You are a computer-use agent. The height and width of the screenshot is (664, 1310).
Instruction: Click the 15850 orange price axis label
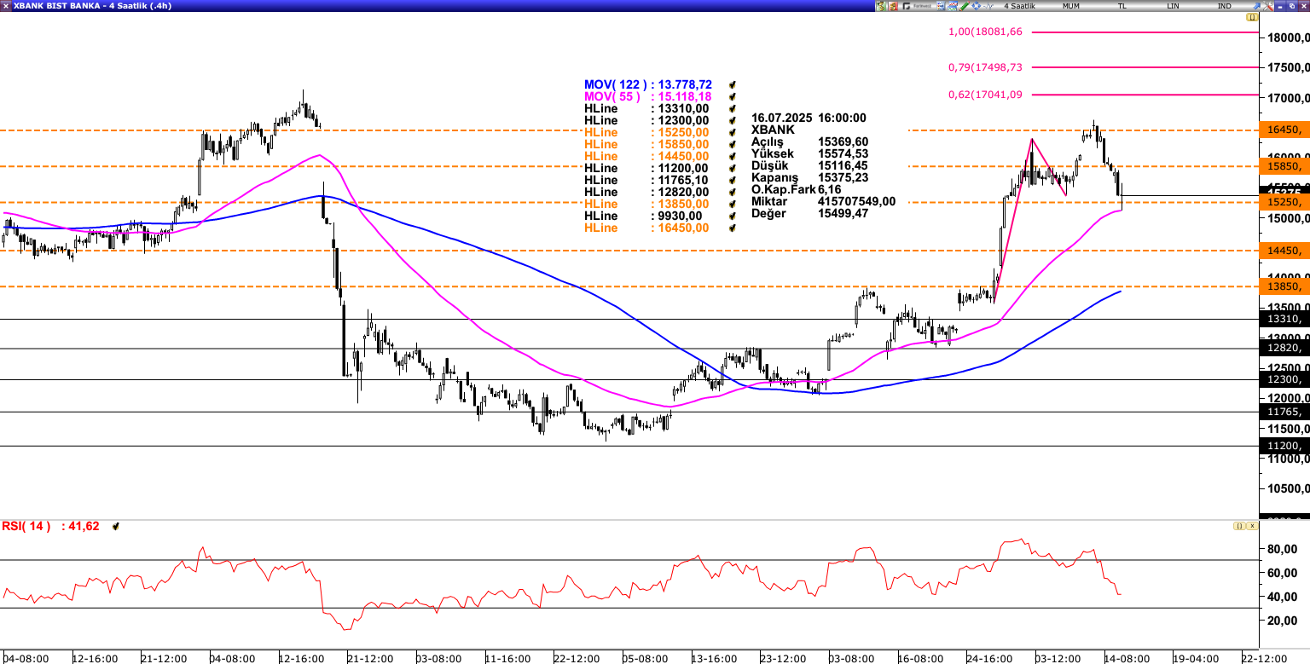pyautogui.click(x=1284, y=166)
